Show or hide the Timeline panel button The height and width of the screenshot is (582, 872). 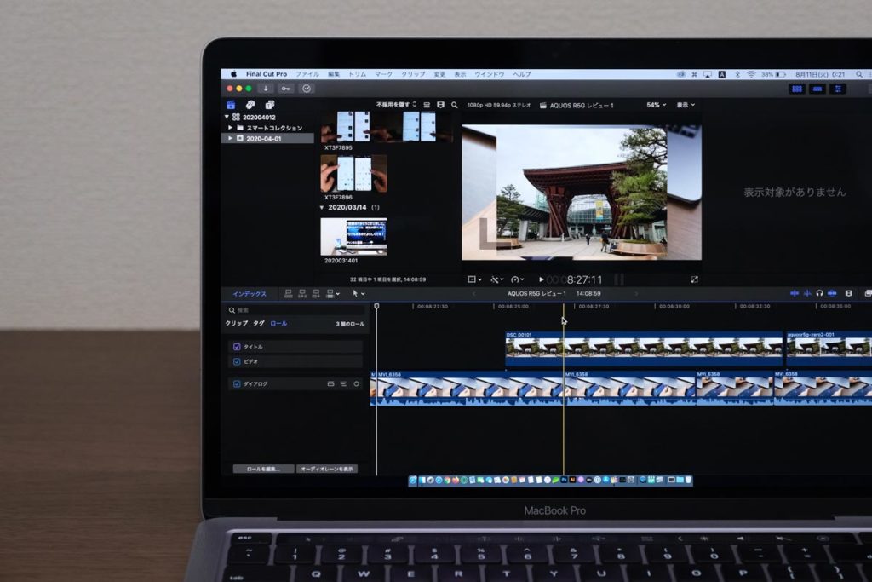817,89
